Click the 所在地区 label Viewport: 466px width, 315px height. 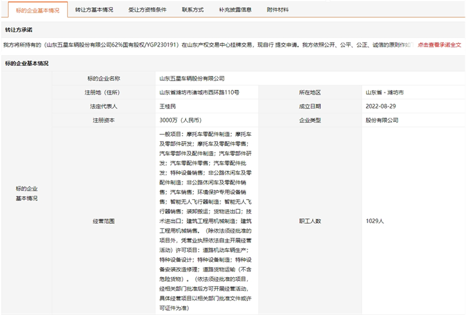click(310, 93)
